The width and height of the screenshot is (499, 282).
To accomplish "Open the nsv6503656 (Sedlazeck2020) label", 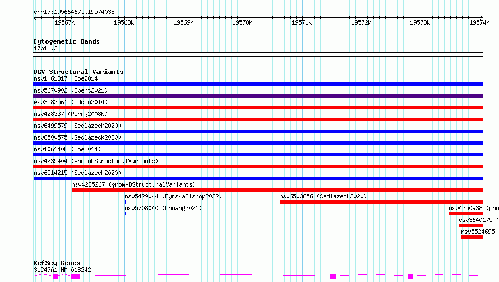I will 323,196.
